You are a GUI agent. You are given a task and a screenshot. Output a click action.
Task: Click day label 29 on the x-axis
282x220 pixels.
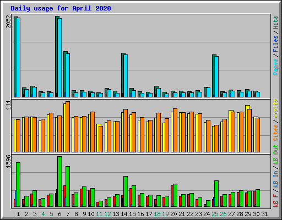tap(248, 214)
